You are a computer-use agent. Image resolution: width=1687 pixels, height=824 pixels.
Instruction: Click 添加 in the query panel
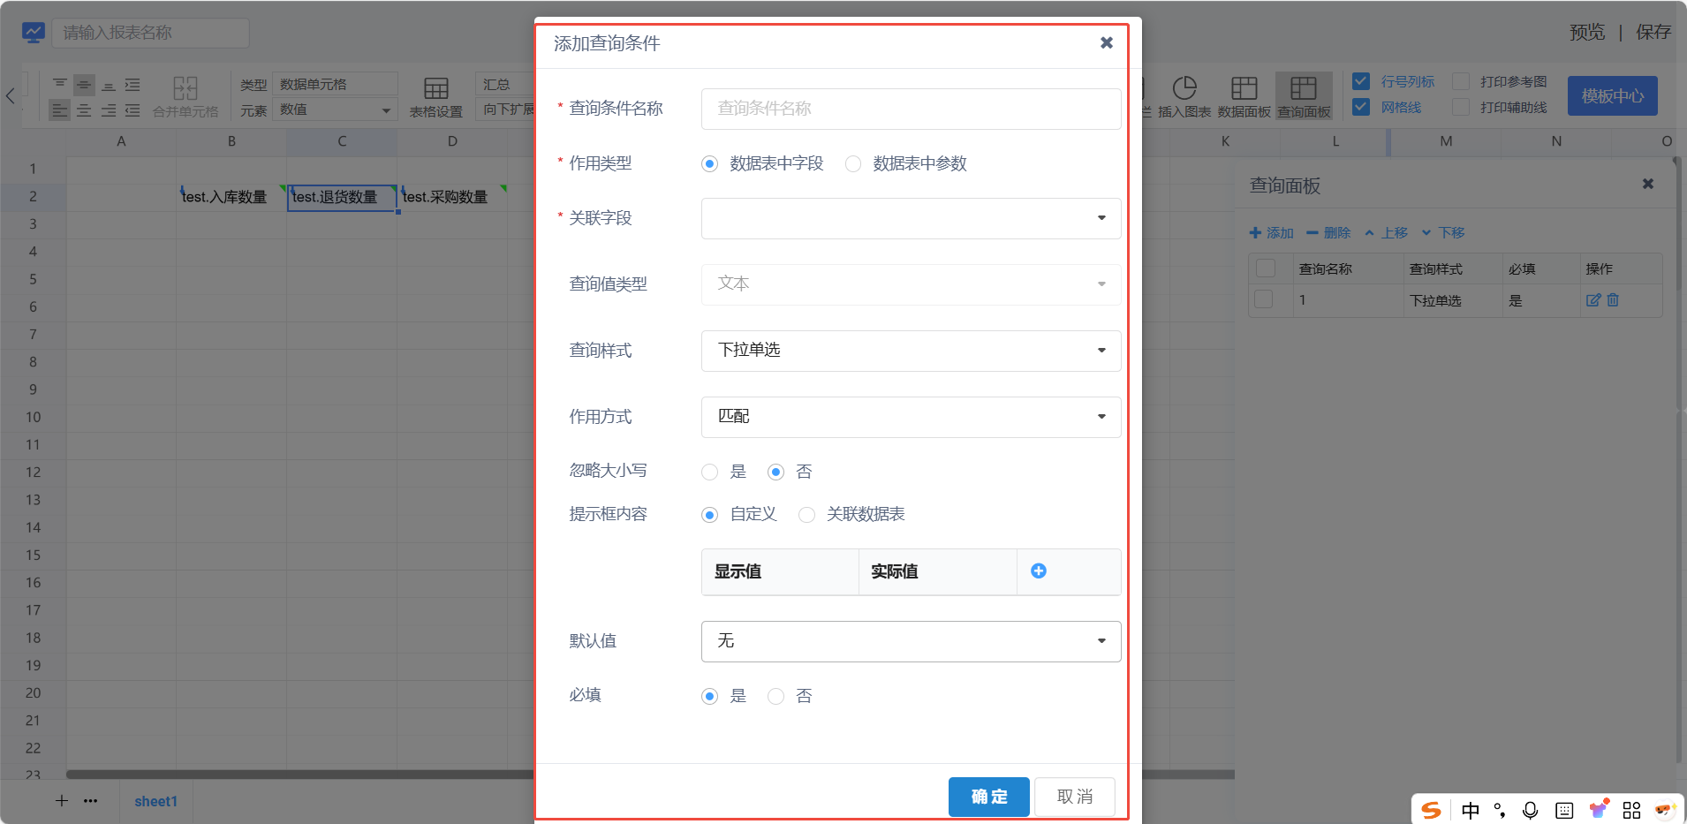[x=1271, y=233]
